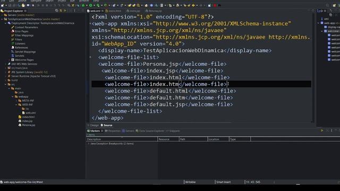Click the green Run play icon

point(91,5)
